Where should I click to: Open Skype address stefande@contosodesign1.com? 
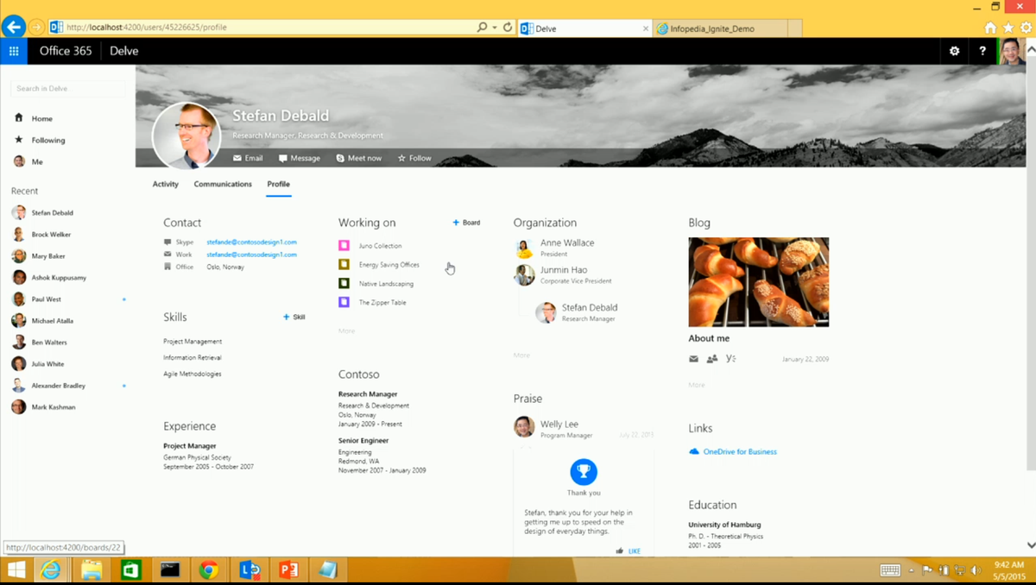251,242
